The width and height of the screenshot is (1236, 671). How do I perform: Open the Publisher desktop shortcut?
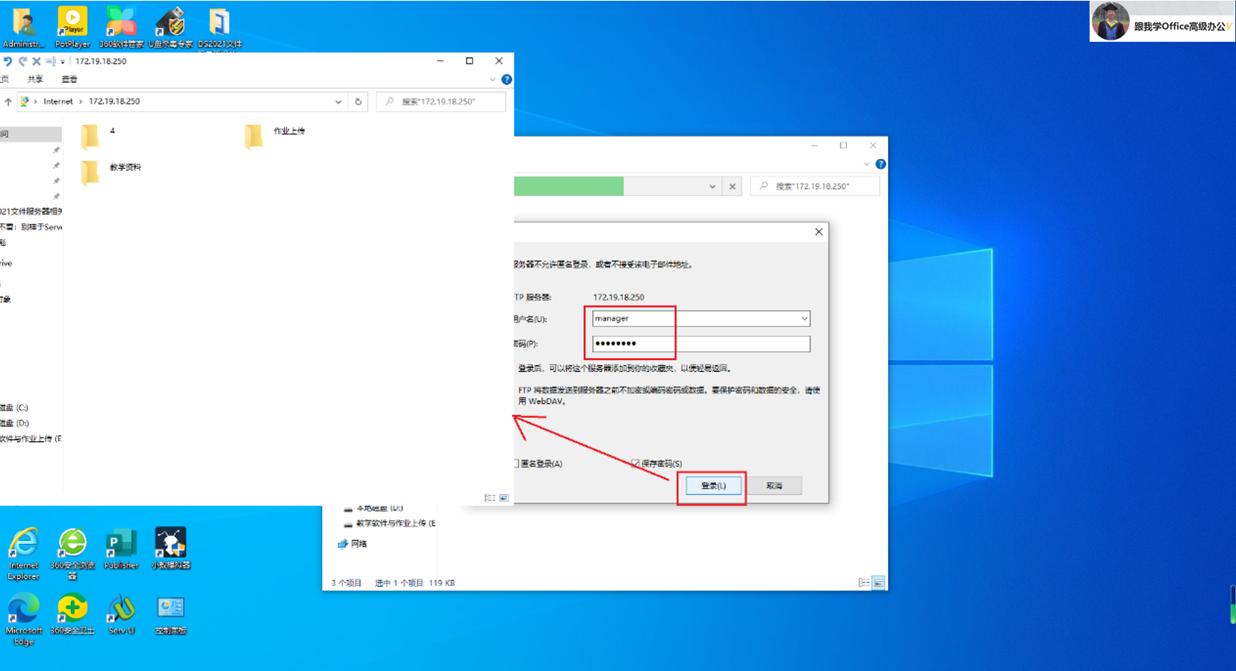(121, 549)
